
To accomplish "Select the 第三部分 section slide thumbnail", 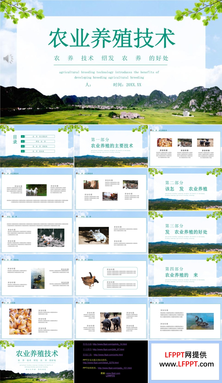I will tap(185, 232).
